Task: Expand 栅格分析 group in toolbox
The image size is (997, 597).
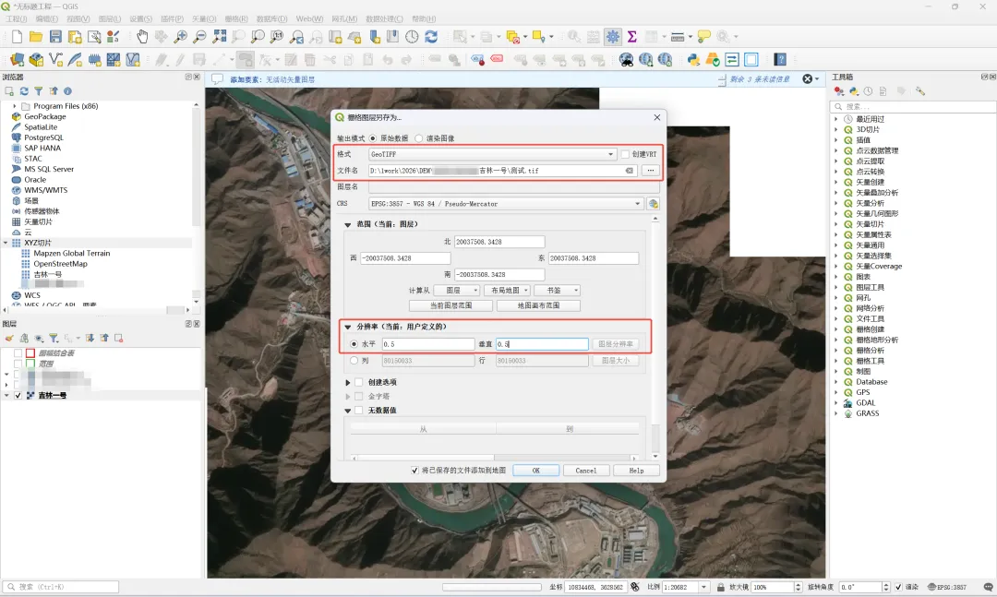Action: (x=836, y=351)
